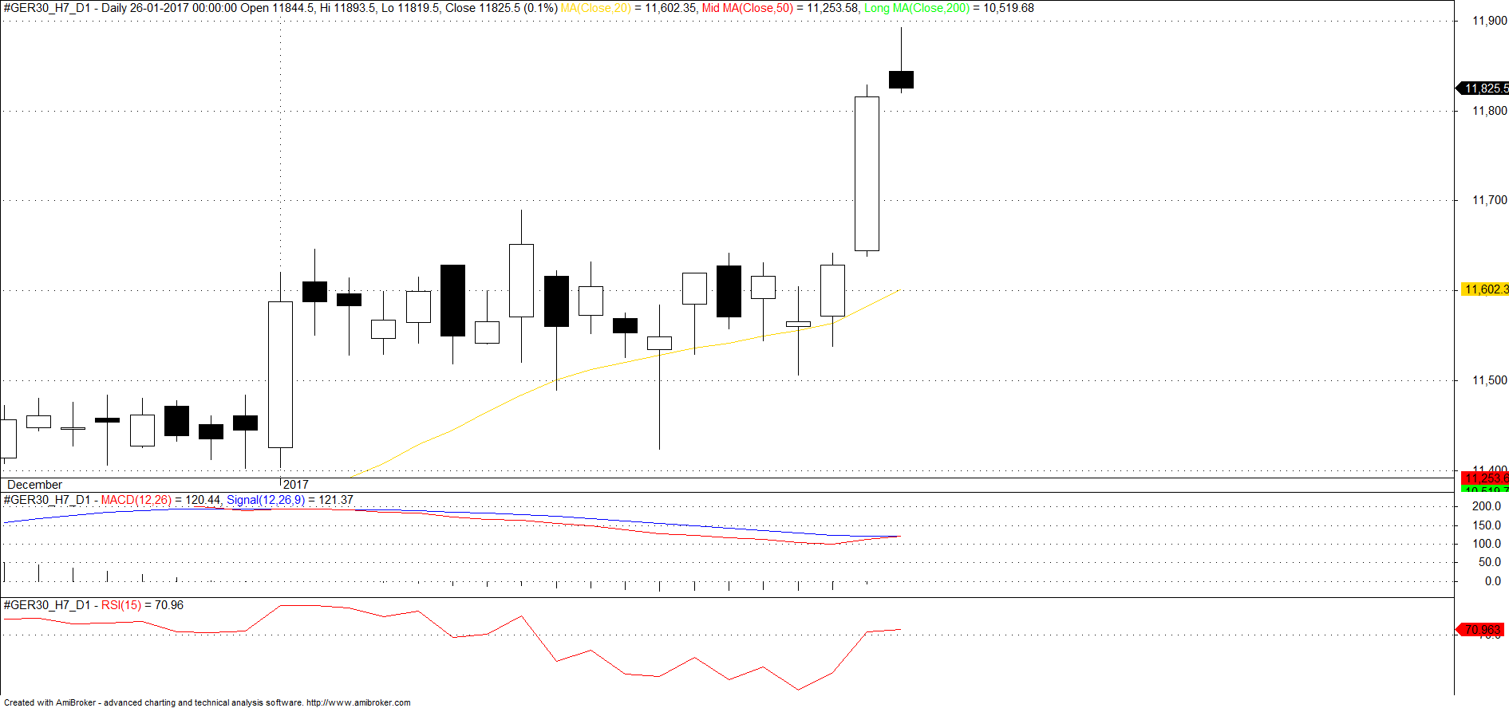Click the '2017' label on the time axis
Viewport: 1509px width, 708px height.
click(x=296, y=485)
